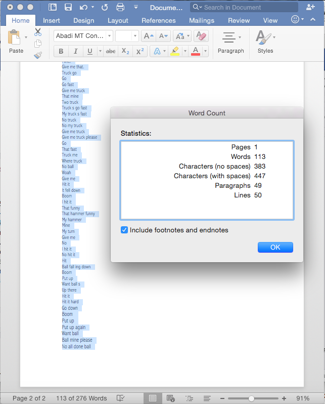The height and width of the screenshot is (404, 325).
Task: Open the font size dropdown
Action: pyautogui.click(x=135, y=36)
